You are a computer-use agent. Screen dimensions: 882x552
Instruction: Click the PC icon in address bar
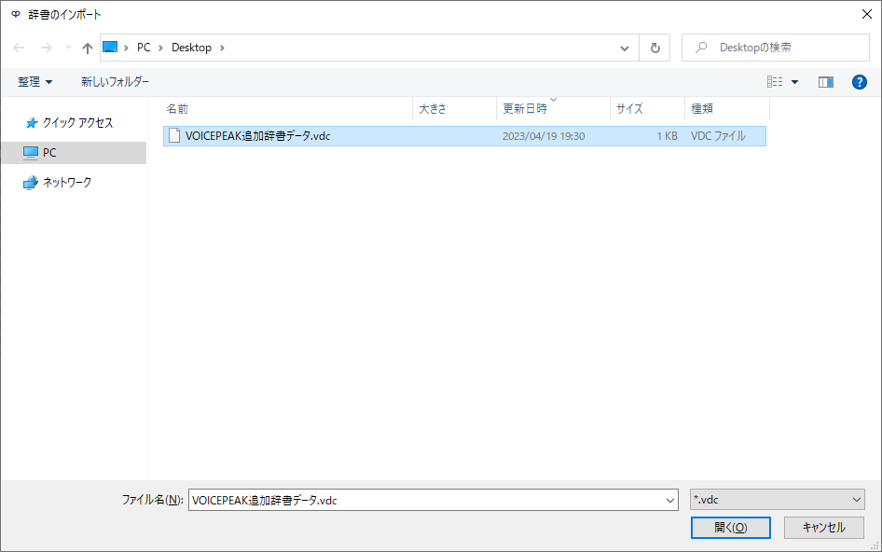pyautogui.click(x=110, y=48)
